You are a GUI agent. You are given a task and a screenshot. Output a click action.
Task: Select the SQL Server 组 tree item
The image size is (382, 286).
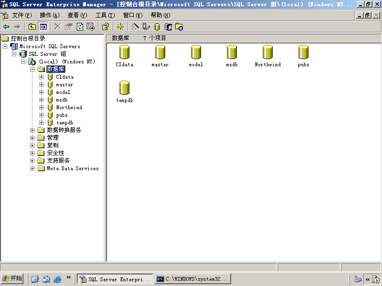[47, 54]
